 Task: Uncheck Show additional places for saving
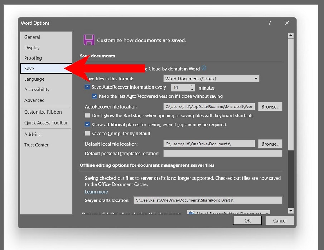point(87,124)
